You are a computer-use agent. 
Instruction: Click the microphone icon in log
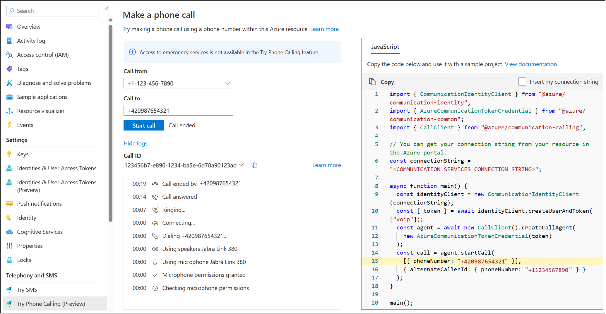point(155,262)
